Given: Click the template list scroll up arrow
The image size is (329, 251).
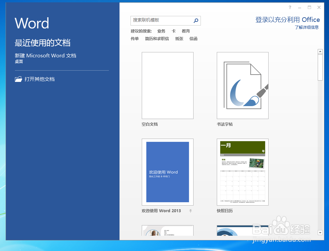Looking at the screenshot, I should click(x=320, y=51).
